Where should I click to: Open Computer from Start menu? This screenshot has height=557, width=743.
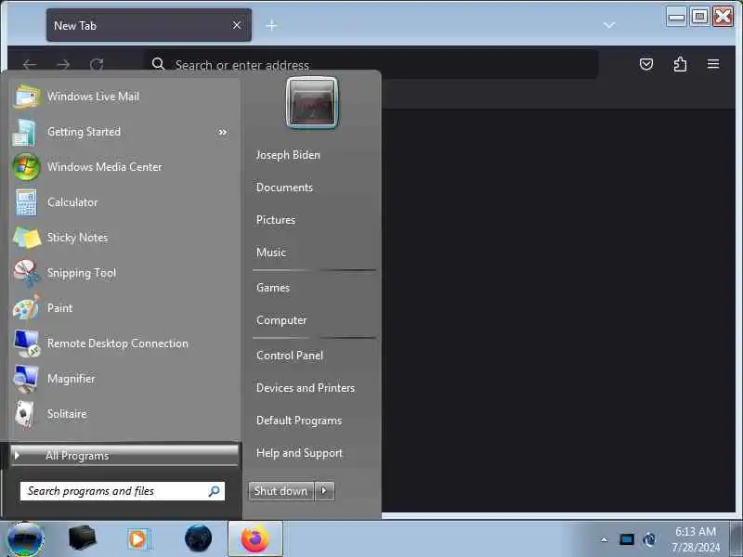click(281, 320)
